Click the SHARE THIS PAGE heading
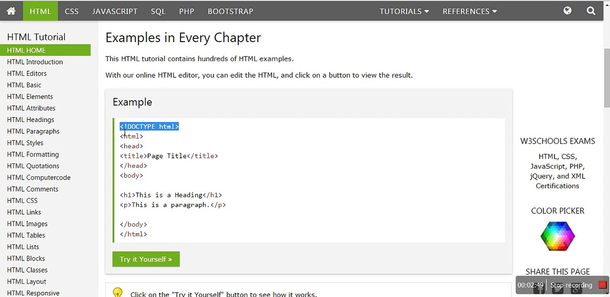Screen dimensions: 610x297 558,271
